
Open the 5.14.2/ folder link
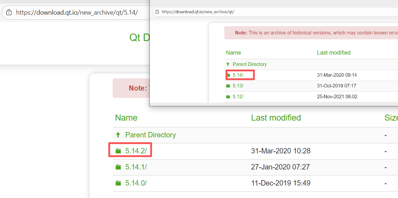coord(136,151)
